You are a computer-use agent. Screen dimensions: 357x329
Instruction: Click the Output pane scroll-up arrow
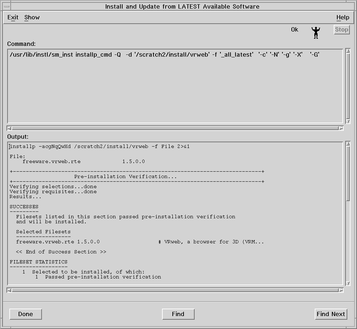pyautogui.click(x=348, y=144)
